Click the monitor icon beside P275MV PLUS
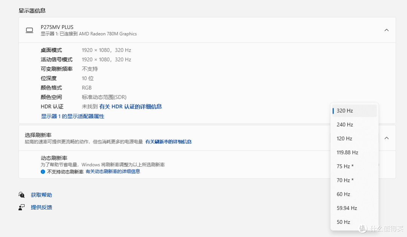This screenshot has height=237, width=407. tap(29, 30)
